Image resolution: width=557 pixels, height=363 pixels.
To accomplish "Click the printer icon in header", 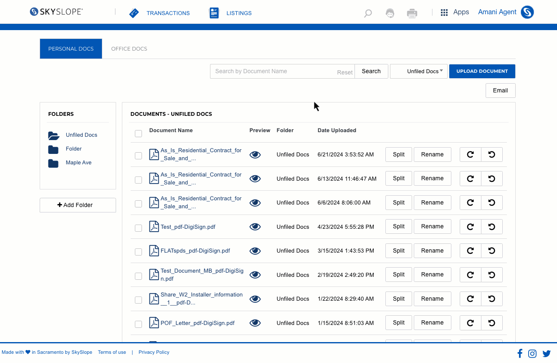I will pyautogui.click(x=412, y=13).
